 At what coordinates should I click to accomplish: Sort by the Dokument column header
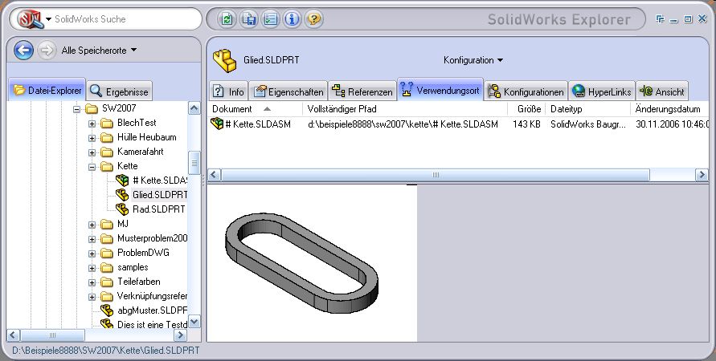click(x=255, y=109)
